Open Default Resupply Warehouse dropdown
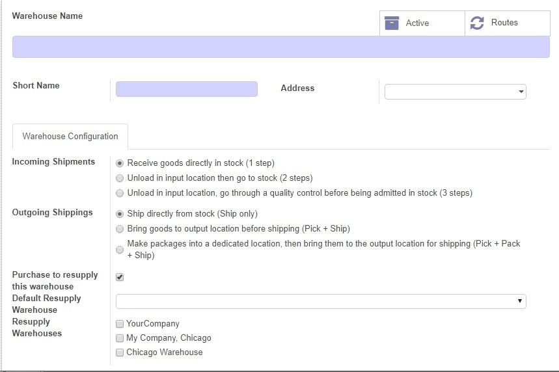Screen dimensions: 559x372 pyautogui.click(x=321, y=302)
